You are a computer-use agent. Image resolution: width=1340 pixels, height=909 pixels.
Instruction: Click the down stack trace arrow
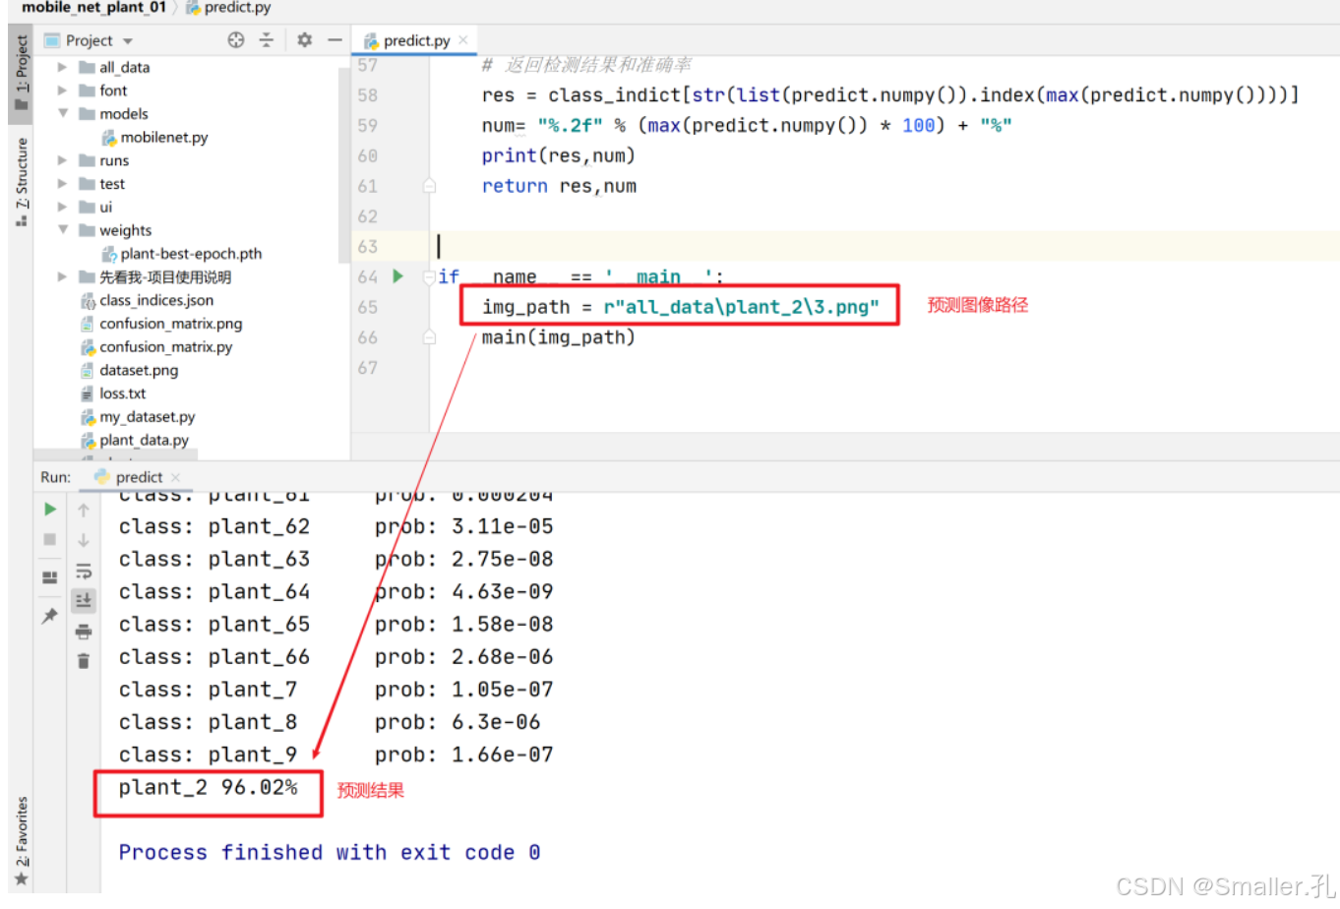click(84, 540)
